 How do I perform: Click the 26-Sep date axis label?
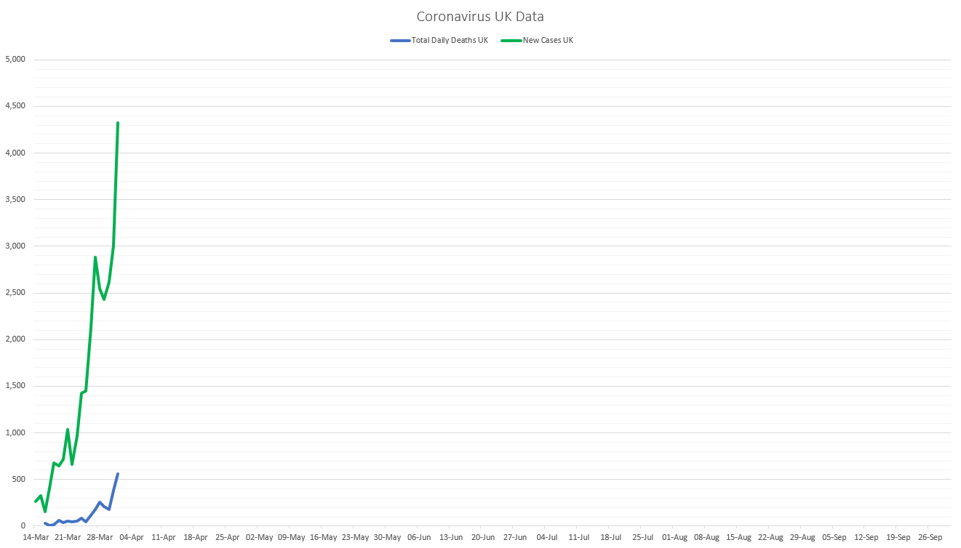coord(930,538)
